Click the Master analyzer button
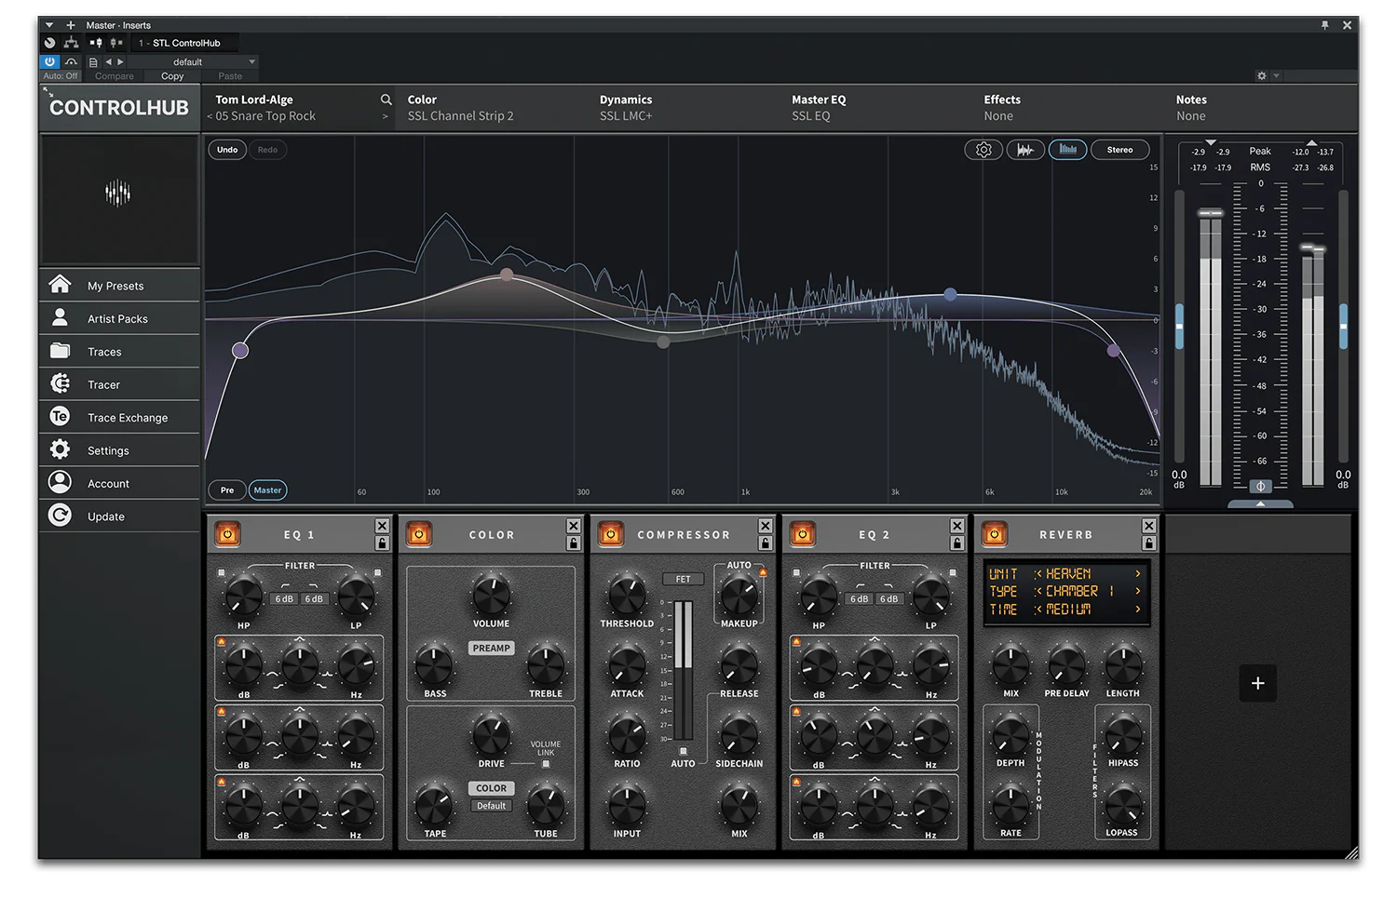1397x898 pixels. pyautogui.click(x=268, y=490)
